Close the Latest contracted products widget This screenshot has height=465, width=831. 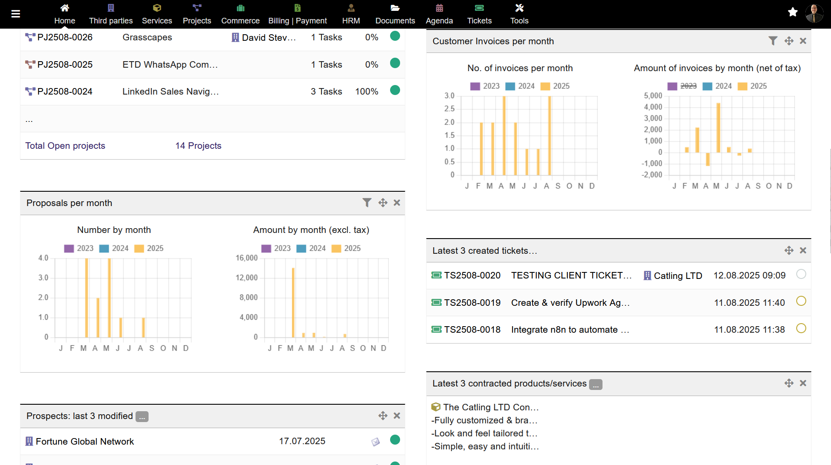(x=803, y=383)
